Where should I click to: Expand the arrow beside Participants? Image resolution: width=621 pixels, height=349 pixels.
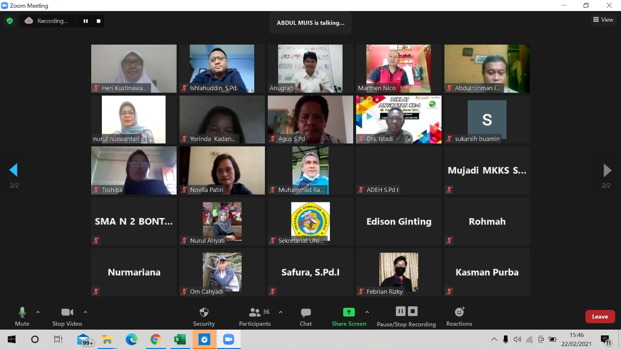(280, 312)
